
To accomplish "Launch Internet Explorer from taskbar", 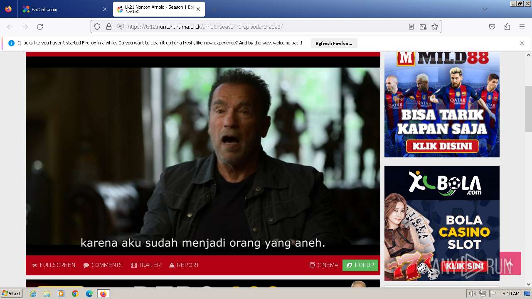I will (x=33, y=294).
